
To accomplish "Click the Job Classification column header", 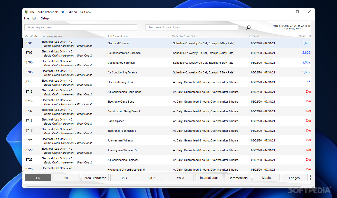I will (x=118, y=36).
